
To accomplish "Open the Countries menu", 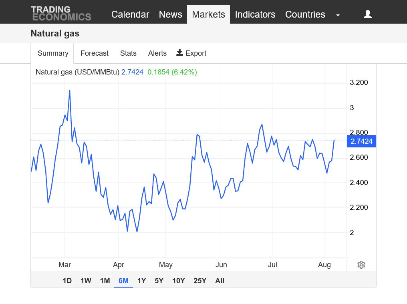I will pyautogui.click(x=305, y=14).
